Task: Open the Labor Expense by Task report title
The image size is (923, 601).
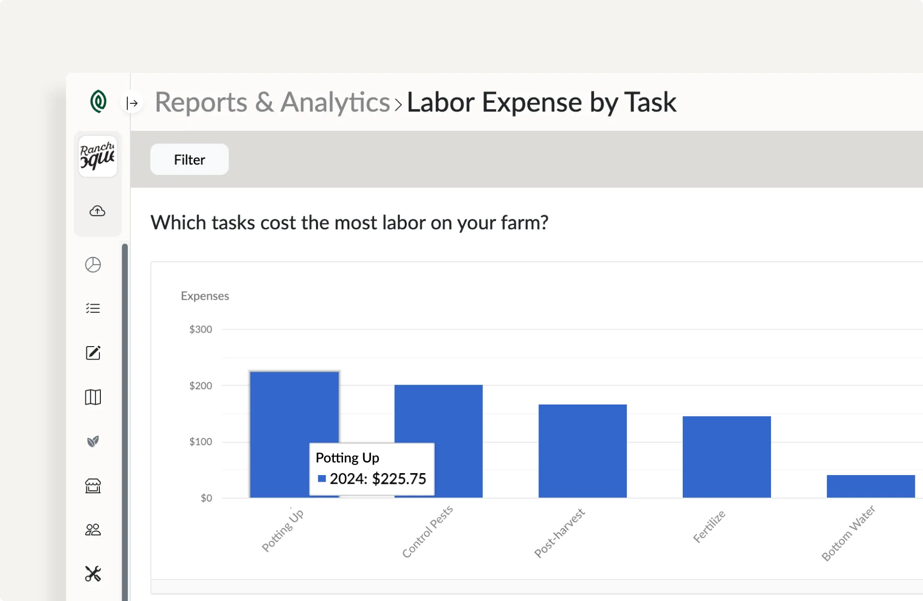Action: 541,102
